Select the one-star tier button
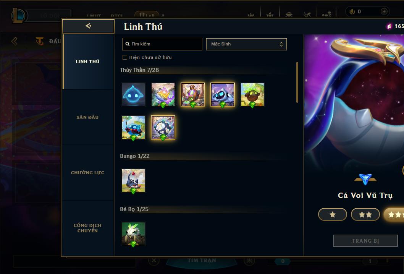404x274 pixels. (x=332, y=214)
